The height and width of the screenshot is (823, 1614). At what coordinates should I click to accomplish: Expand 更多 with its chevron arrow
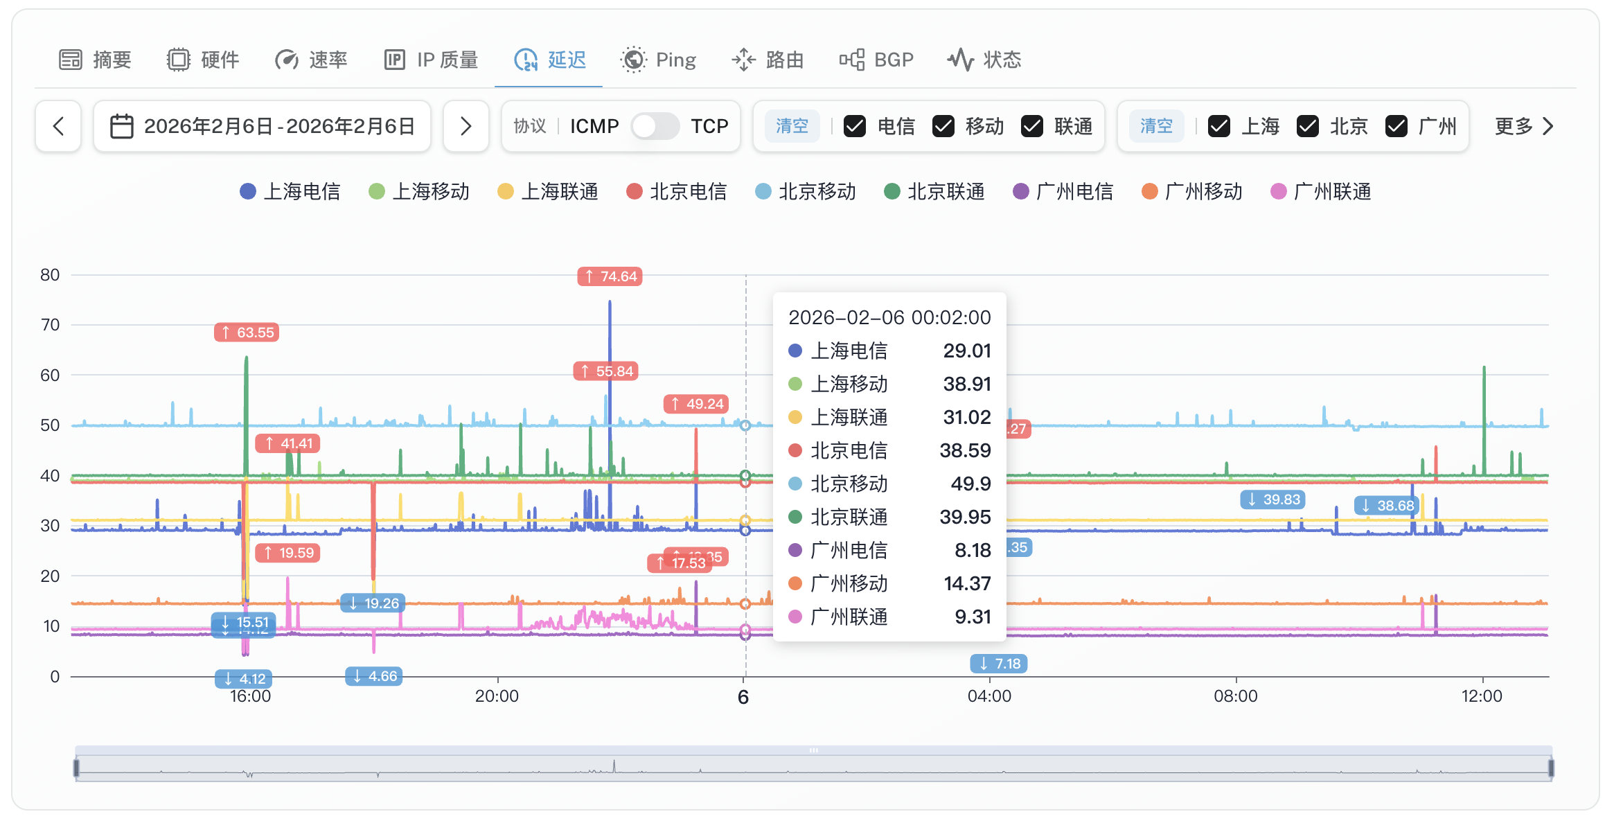point(1549,126)
